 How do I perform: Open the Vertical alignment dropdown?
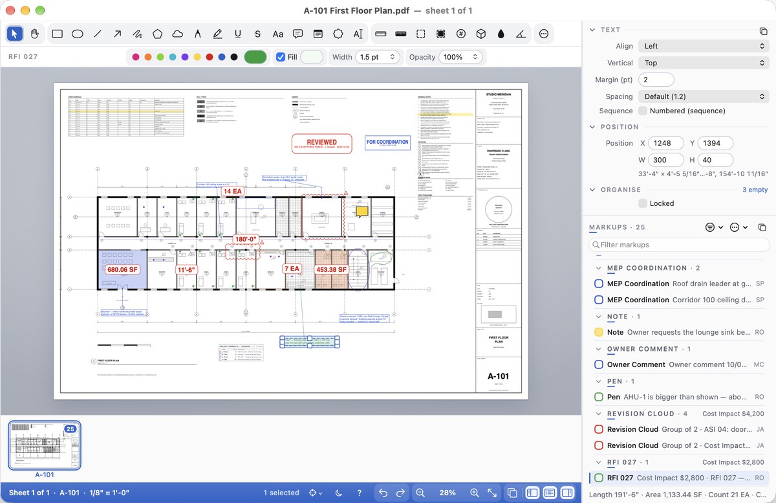pos(703,63)
